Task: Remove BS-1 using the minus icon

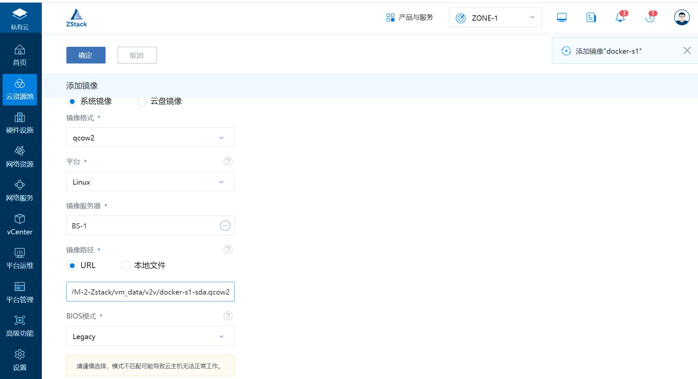Action: [x=225, y=226]
